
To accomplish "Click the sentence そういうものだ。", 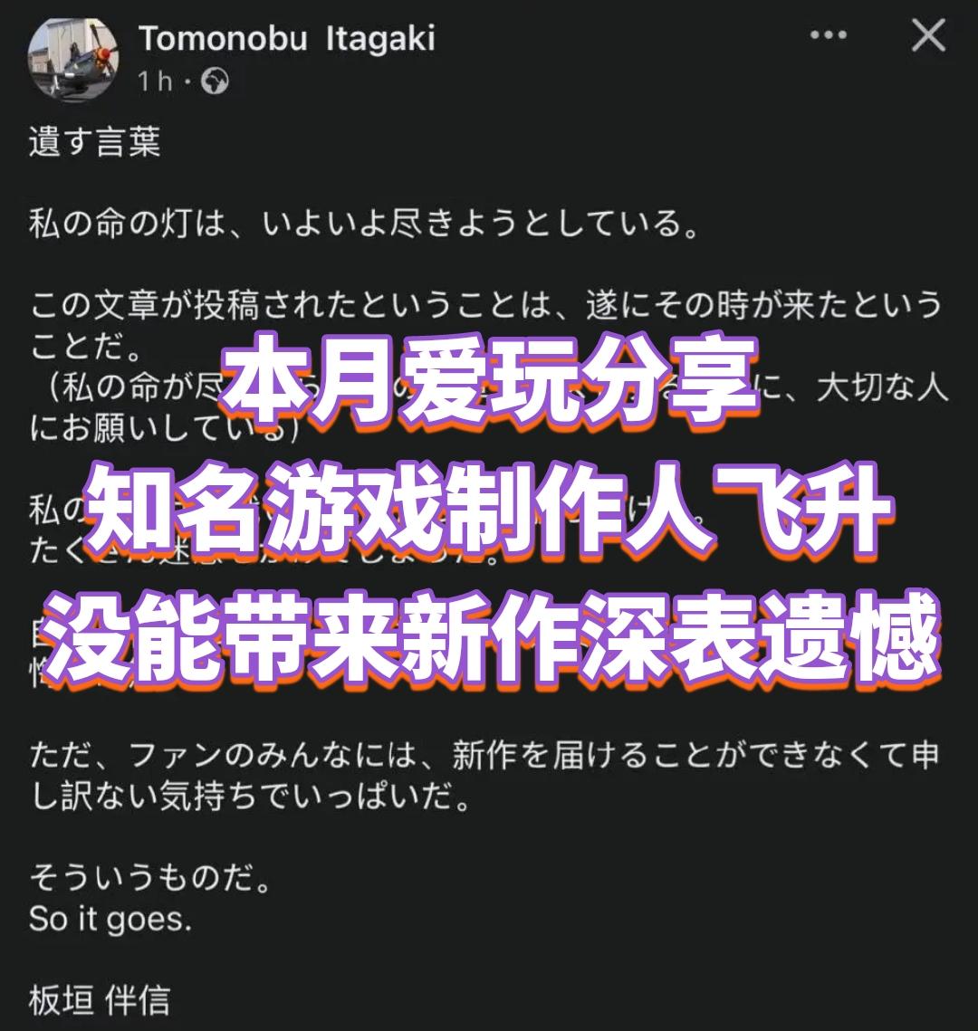I will tap(150, 878).
